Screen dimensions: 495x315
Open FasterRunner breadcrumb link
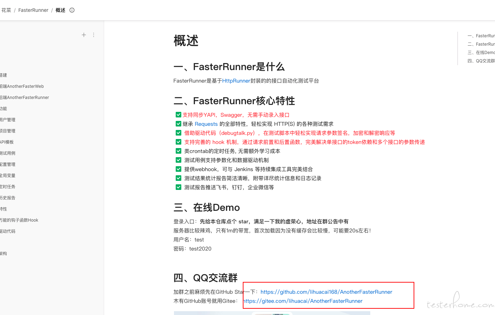[x=33, y=10]
